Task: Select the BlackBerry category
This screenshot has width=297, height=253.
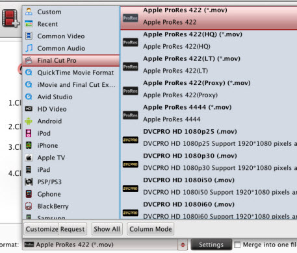Action: pos(71,206)
